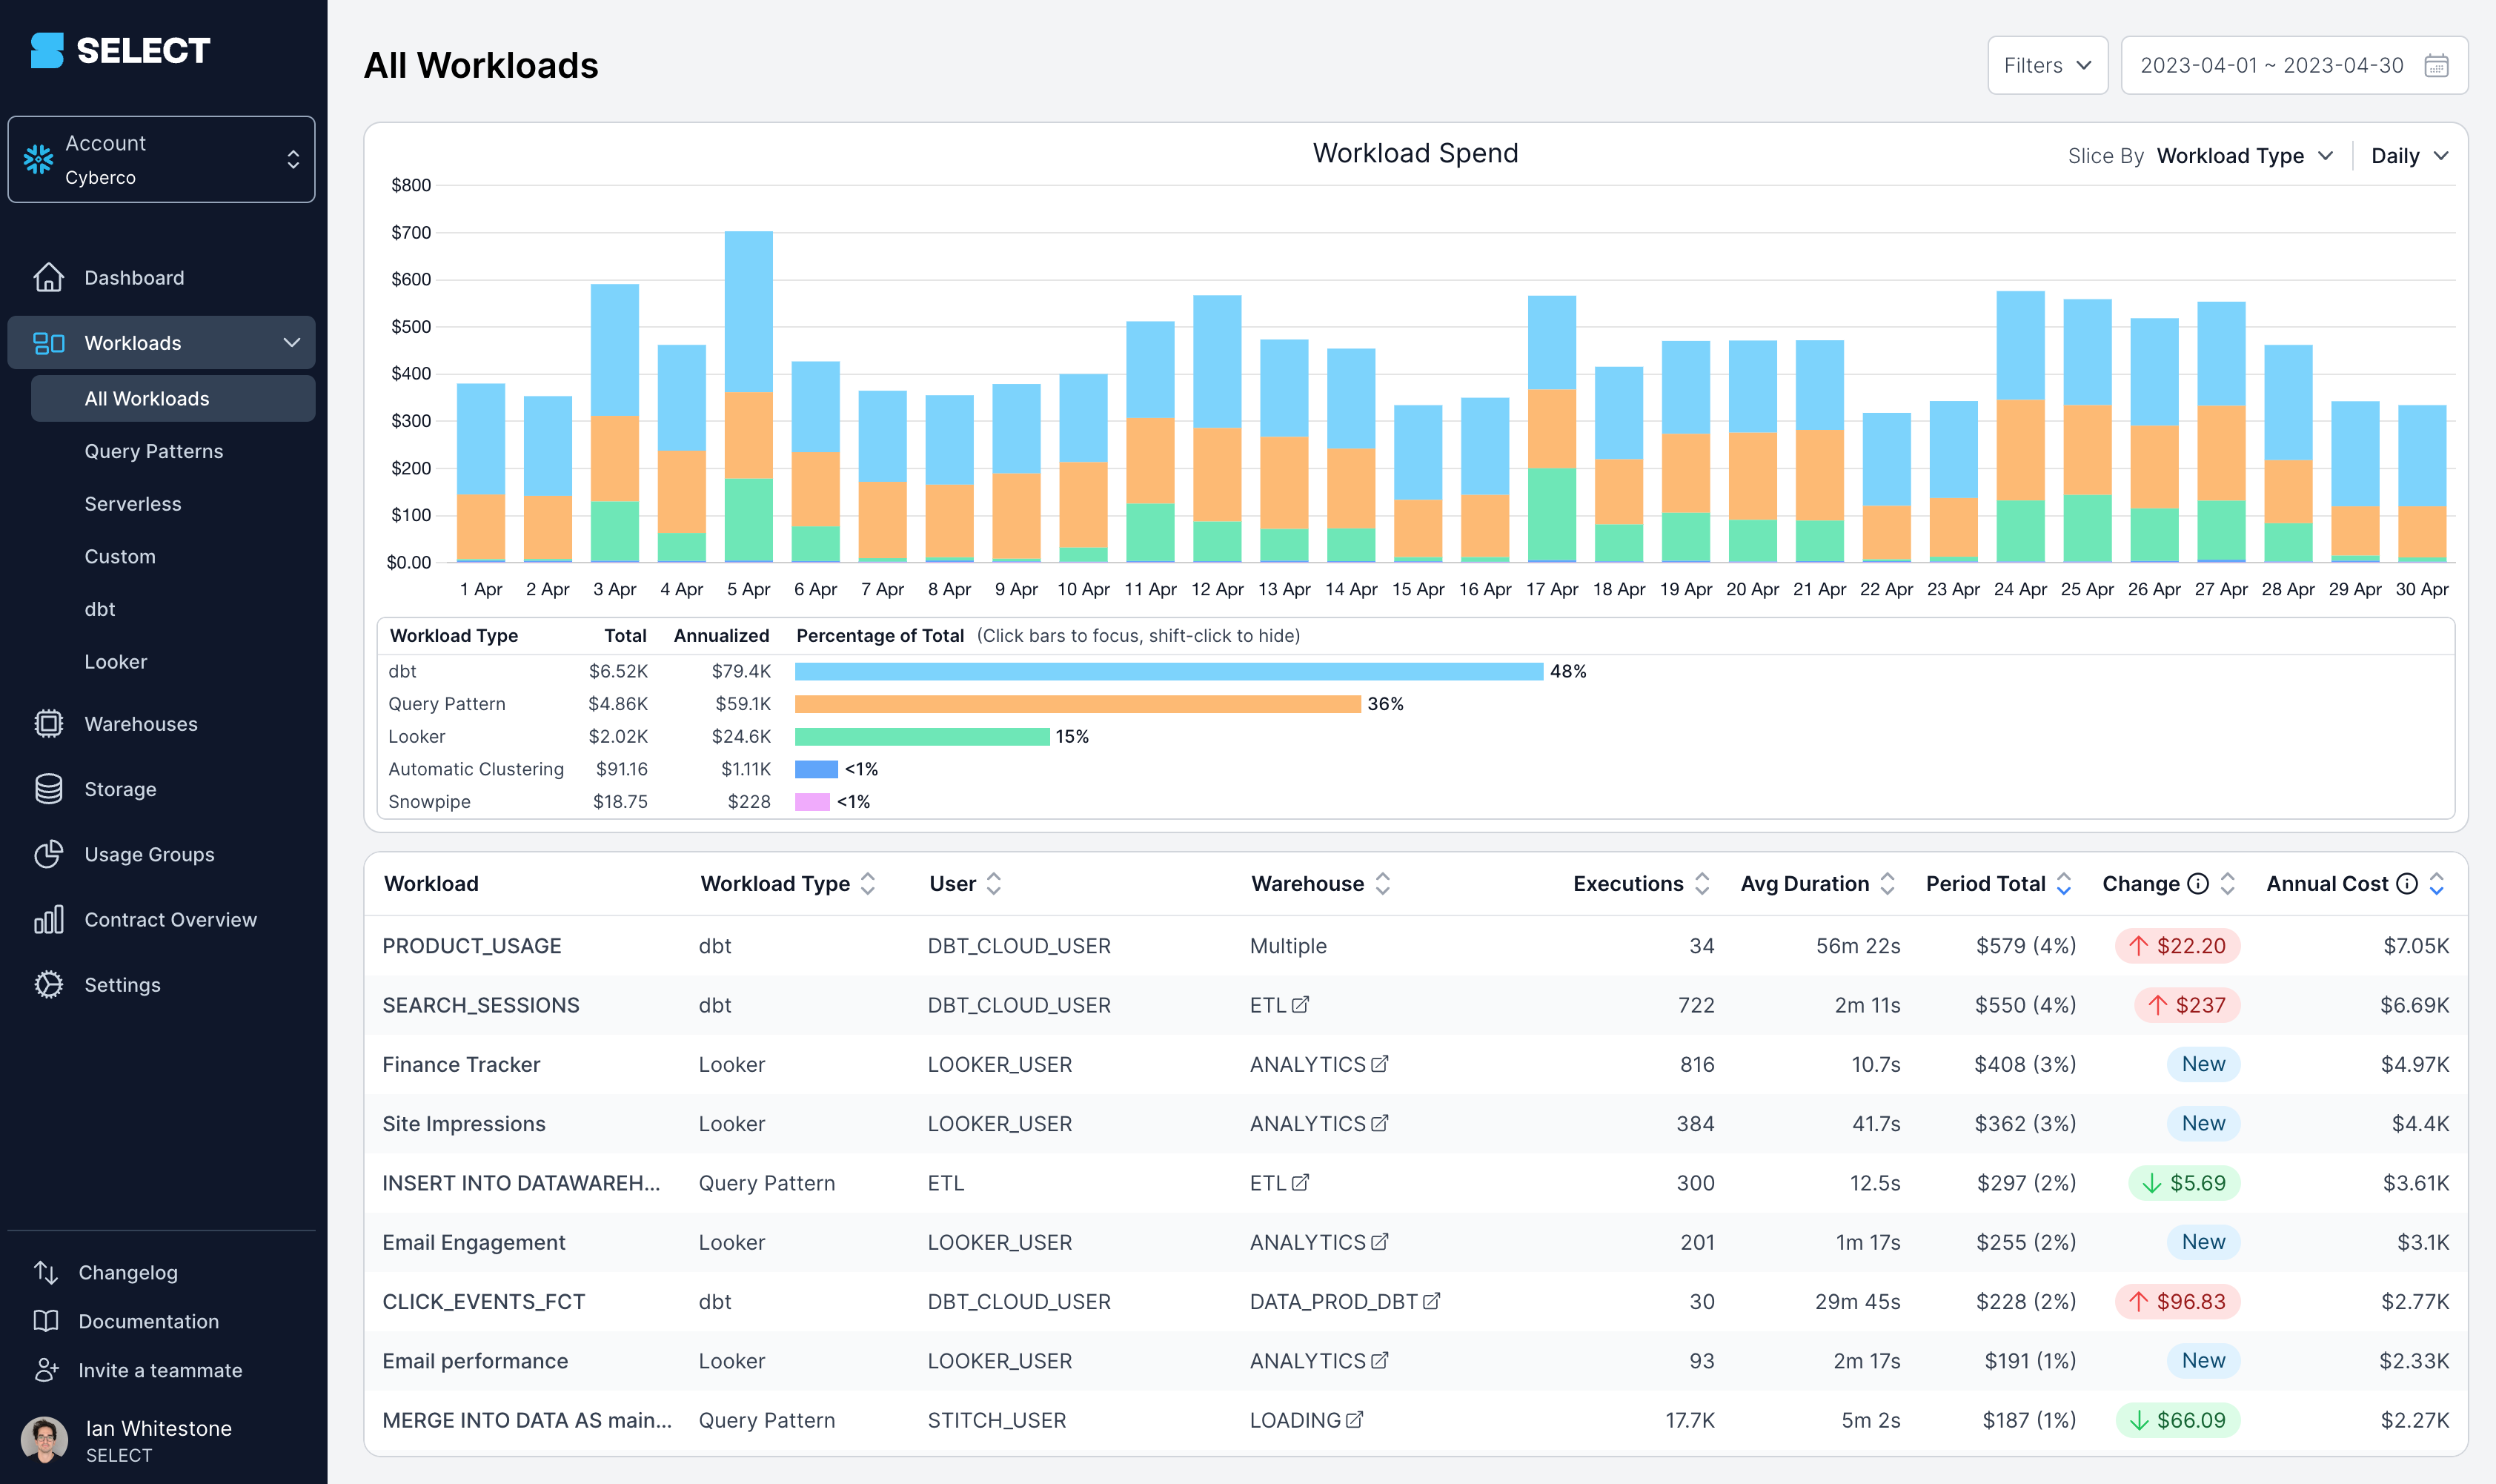The height and width of the screenshot is (1484, 2496).
Task: Click the Warehouses icon in sidebar
Action: [x=47, y=723]
